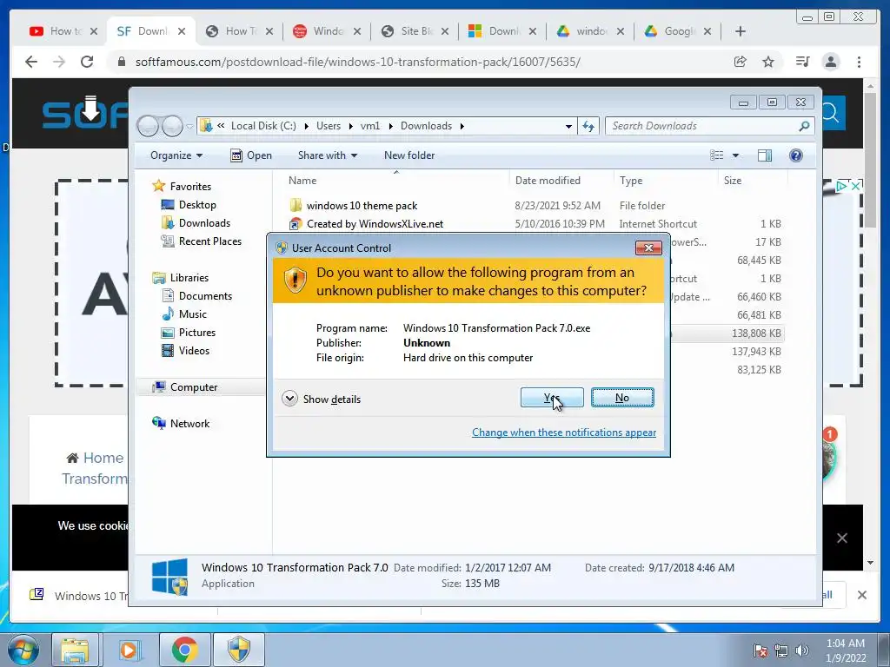Close the Chrome downloads bar
This screenshot has width=890, height=667.
[x=861, y=595]
